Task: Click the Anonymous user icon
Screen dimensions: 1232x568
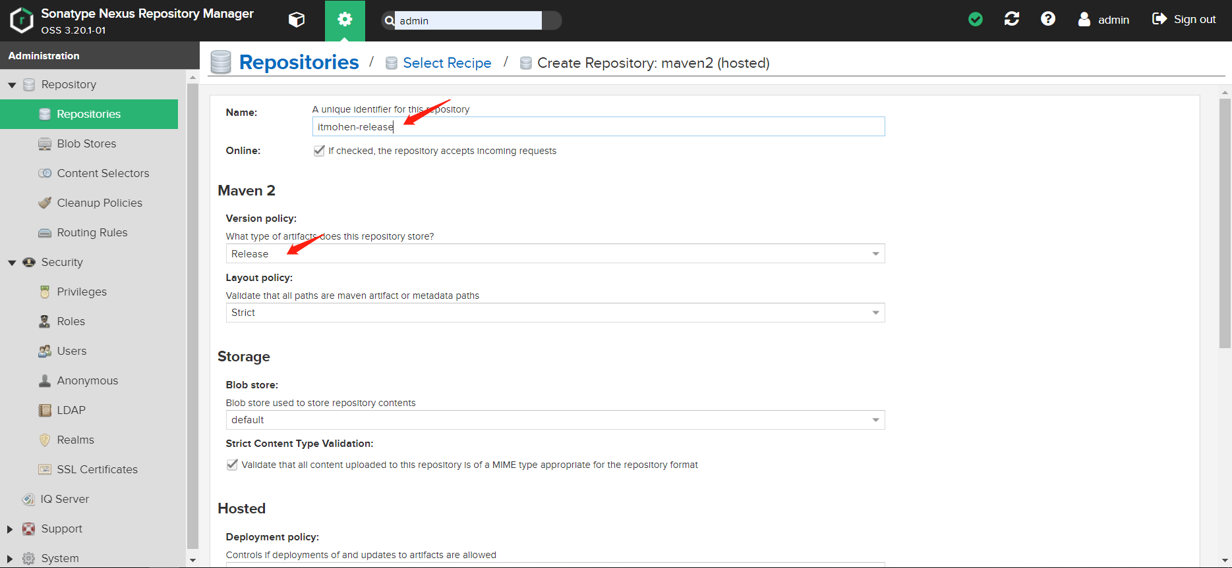Action: [x=45, y=381]
